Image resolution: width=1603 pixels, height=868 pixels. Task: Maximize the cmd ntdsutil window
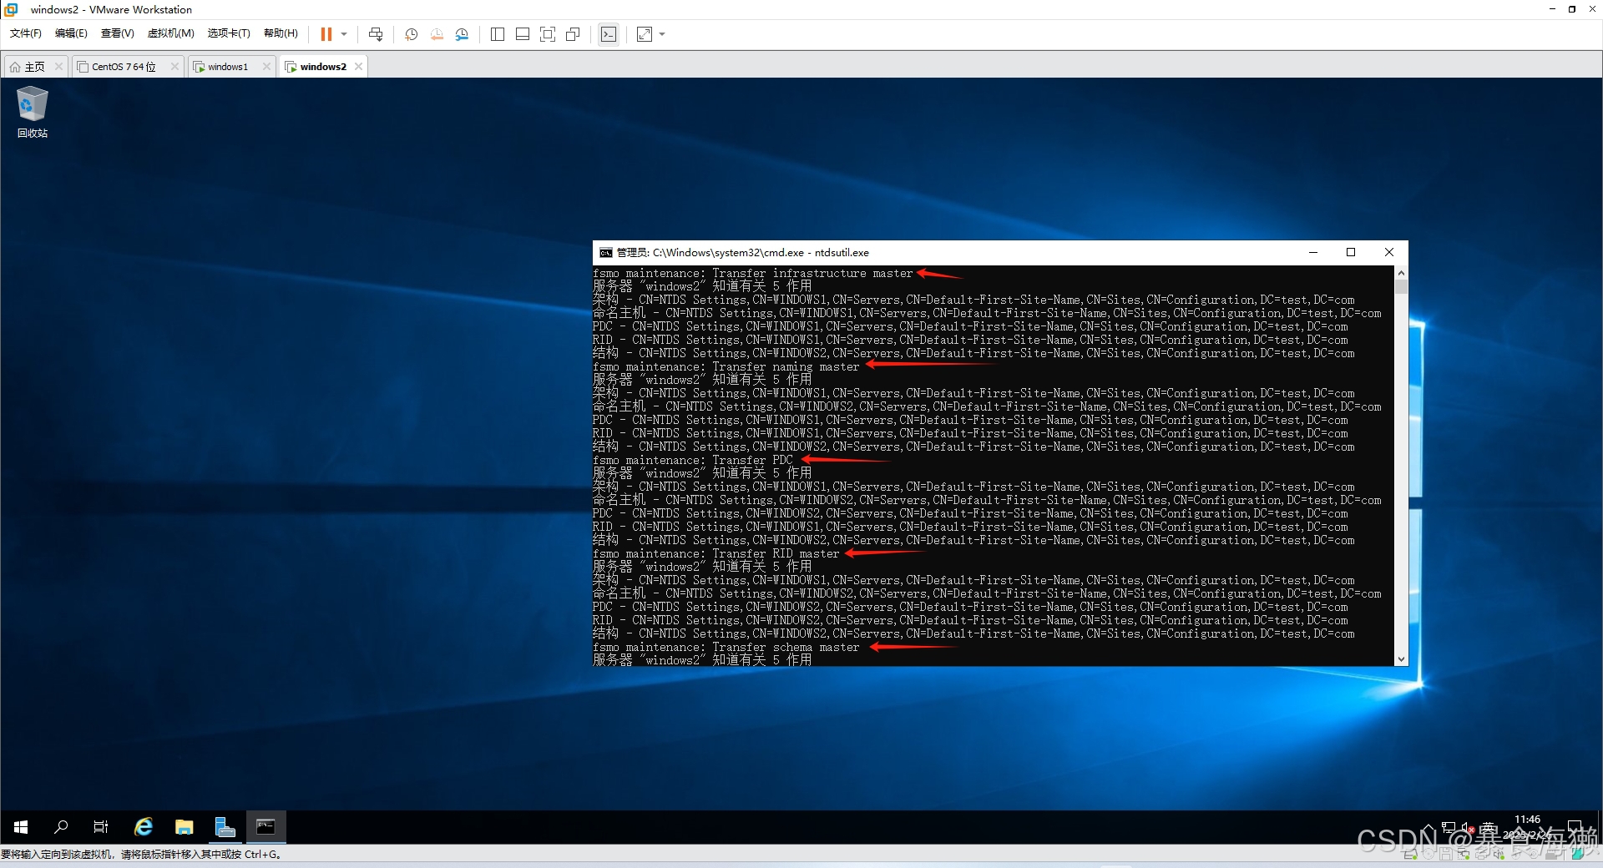point(1351,252)
